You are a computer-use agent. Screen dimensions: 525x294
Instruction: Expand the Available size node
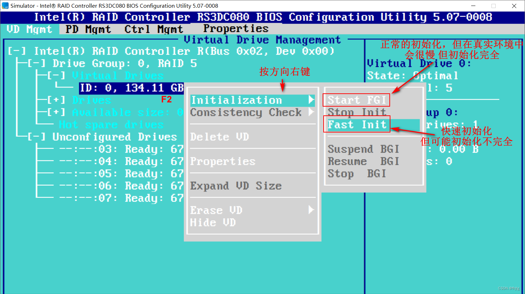pyautogui.click(x=56, y=112)
